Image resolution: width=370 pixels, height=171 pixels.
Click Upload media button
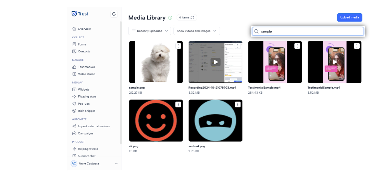(349, 17)
